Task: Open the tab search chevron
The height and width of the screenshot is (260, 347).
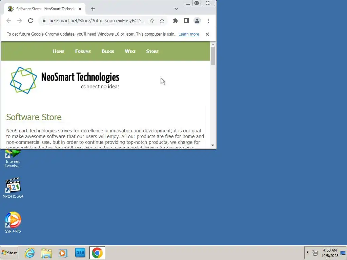Action: point(176,9)
